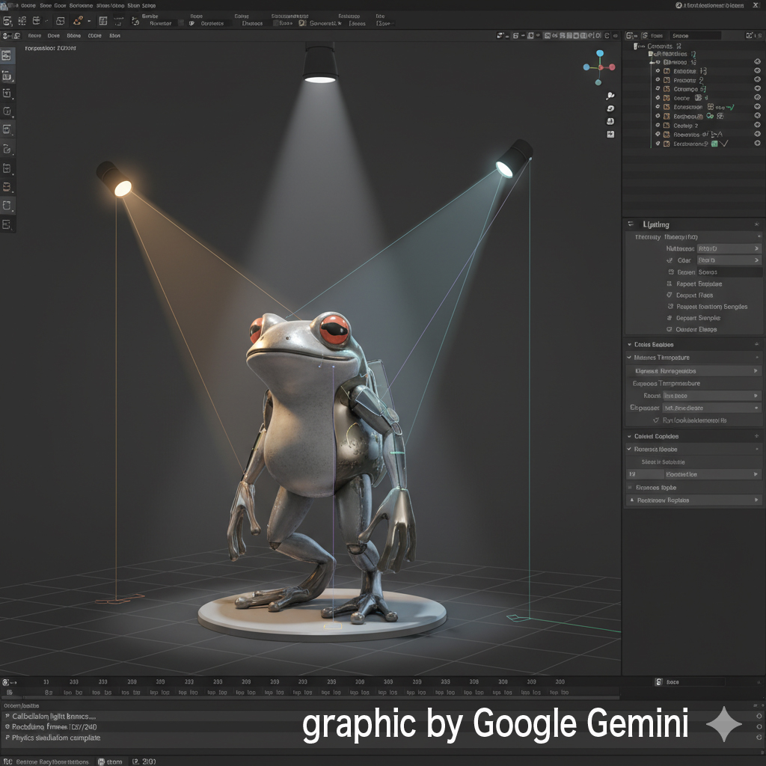
Task: Open the last menu in the viewport header
Action: (114, 35)
